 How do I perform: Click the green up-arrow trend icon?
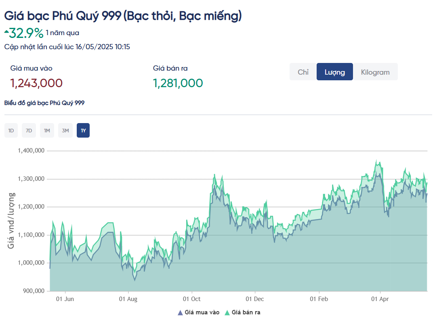pos(6,31)
